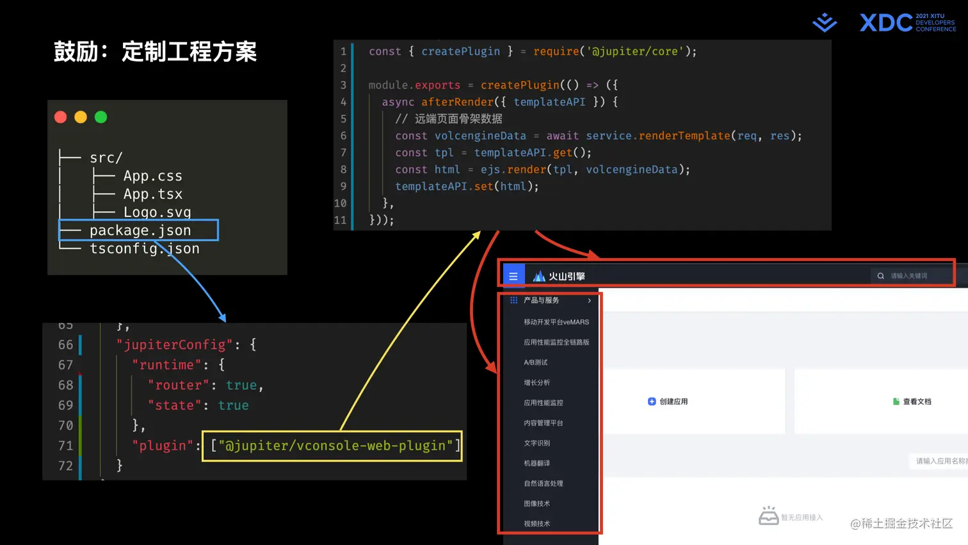Image resolution: width=968 pixels, height=545 pixels.
Task: Go to 内容管理平台 in the sidebar
Action: (544, 423)
